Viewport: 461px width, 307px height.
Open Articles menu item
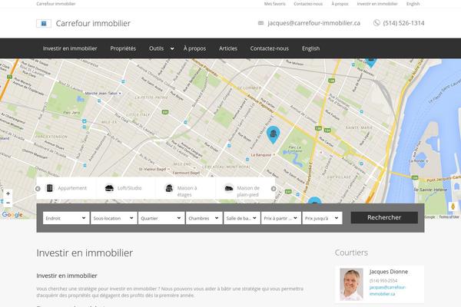[x=228, y=48]
